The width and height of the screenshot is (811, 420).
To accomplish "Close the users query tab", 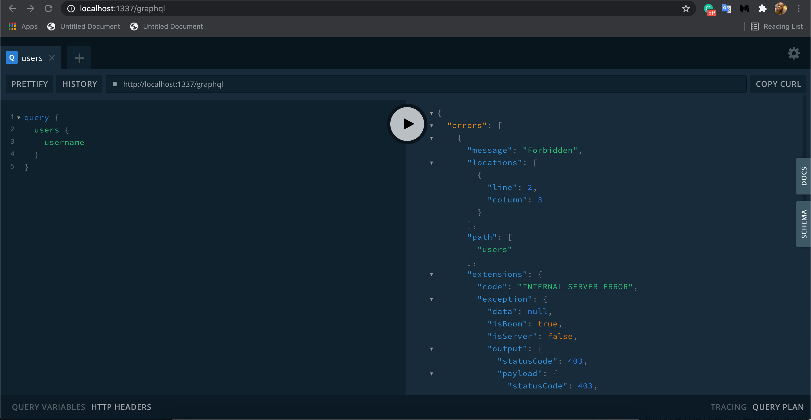I will click(52, 58).
